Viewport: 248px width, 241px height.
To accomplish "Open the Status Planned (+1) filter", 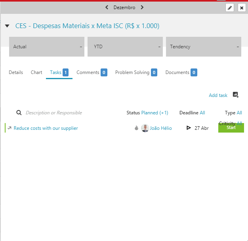I will pyautogui.click(x=147, y=113).
